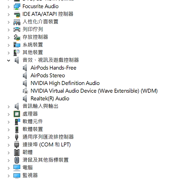Select NVIDIA High Definition Audio entry
Screen dimensions: 185x180
click(x=65, y=83)
